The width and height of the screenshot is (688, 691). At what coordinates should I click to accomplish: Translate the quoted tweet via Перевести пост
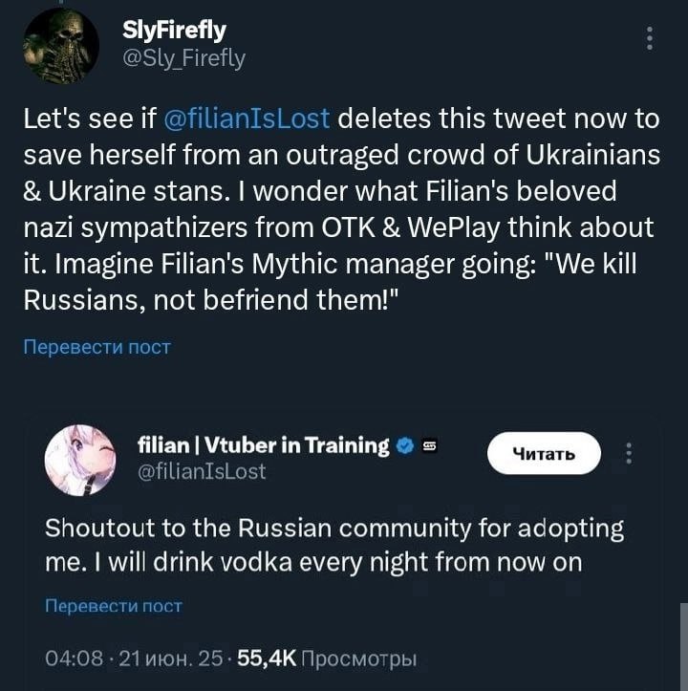point(113,605)
